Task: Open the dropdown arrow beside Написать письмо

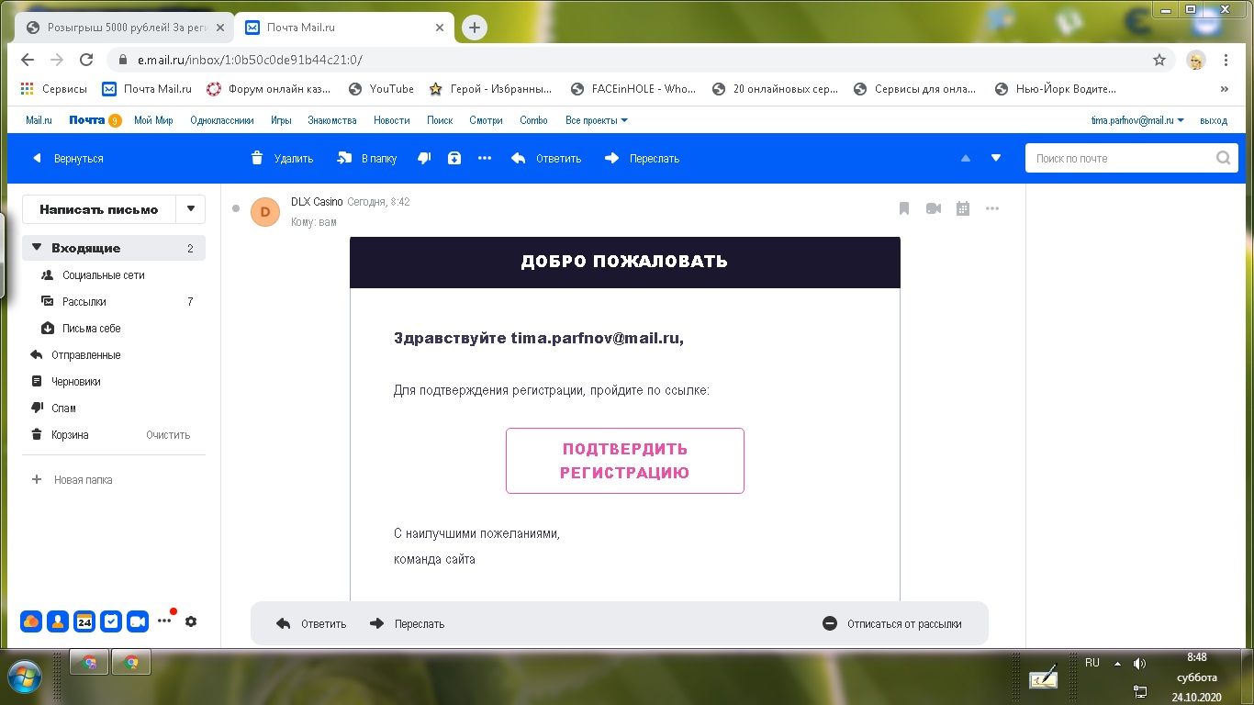Action: coord(191,209)
